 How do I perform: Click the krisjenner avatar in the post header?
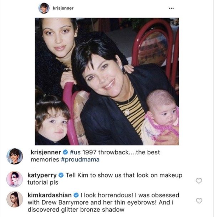44,8
